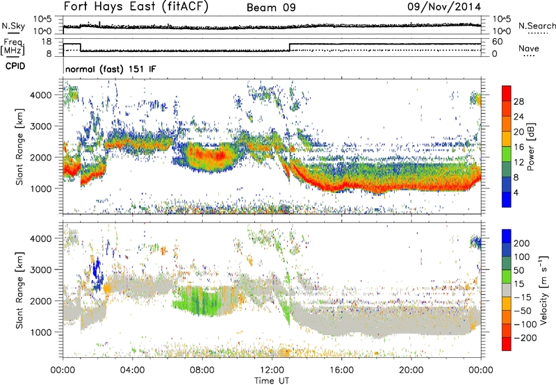The width and height of the screenshot is (556, 385).
Task: Pick the gray −15 to 15 Velocity segment
Action: tap(507, 290)
